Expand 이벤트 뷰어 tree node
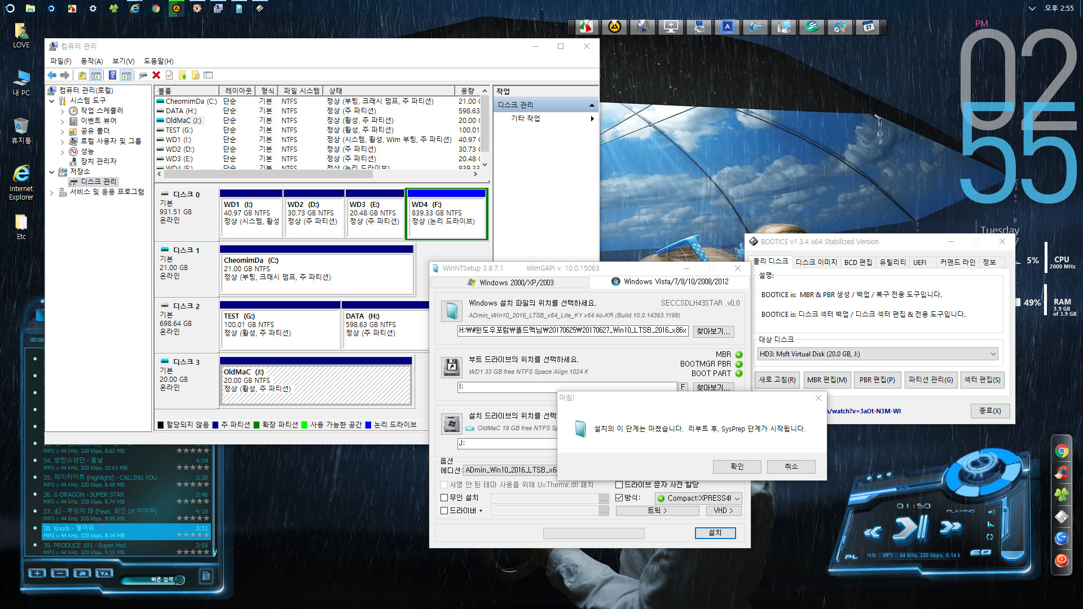The width and height of the screenshot is (1083, 609). click(x=62, y=121)
